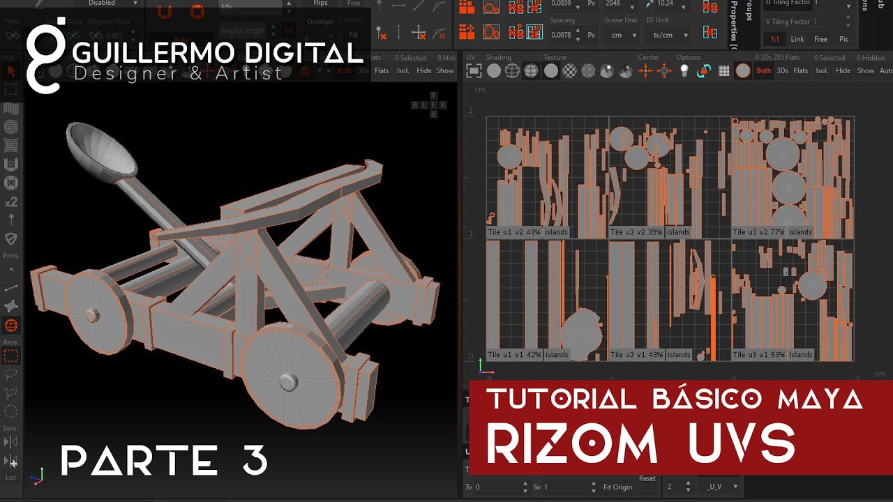This screenshot has height=502, width=893.
Task: Click the pin with red X icon
Action: coord(381,32)
